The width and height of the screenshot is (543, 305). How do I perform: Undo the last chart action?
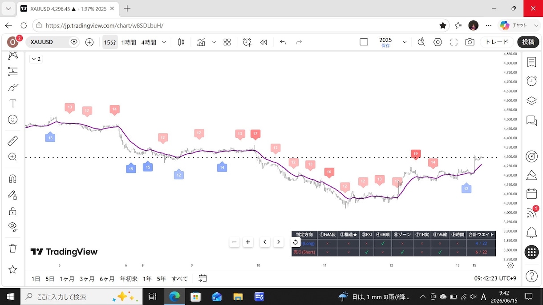click(x=283, y=42)
